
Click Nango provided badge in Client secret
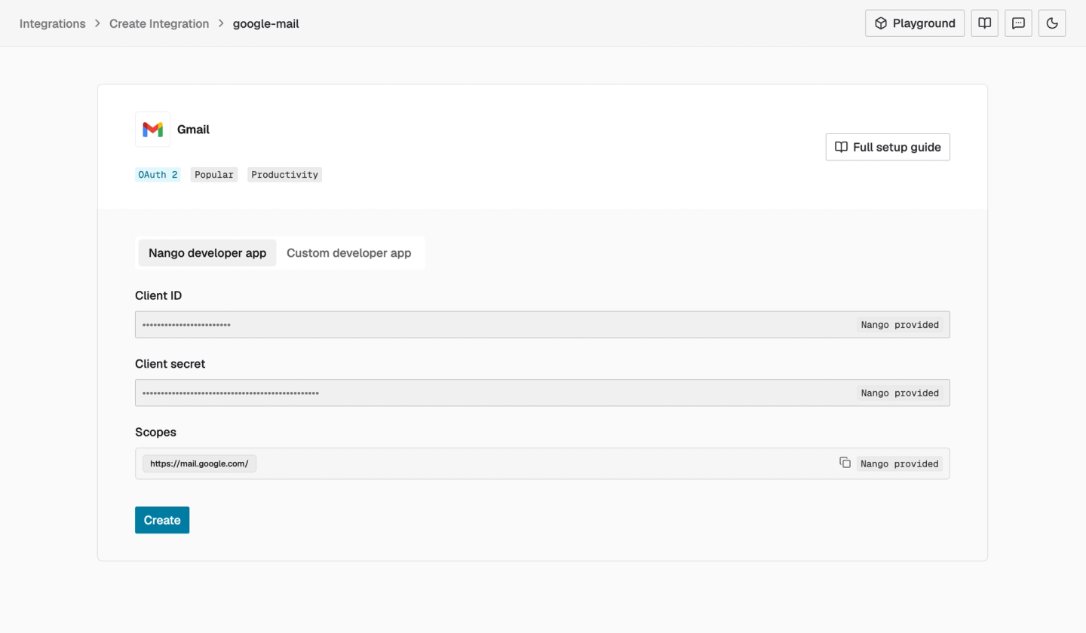point(900,393)
